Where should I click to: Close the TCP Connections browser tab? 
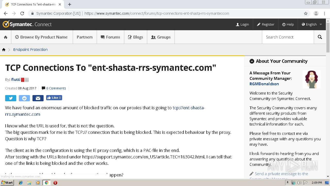(x=60, y=4)
